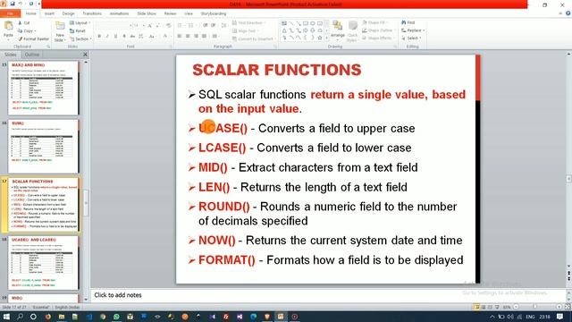Open Firefox from the taskbar
The image size is (572, 322).
point(47,317)
